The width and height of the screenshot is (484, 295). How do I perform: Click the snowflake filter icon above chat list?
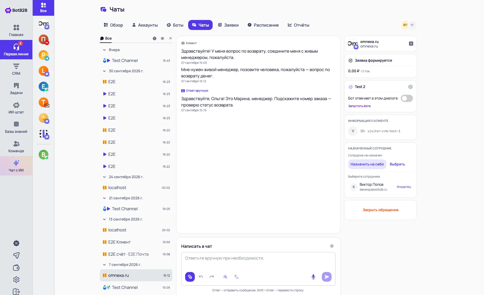click(x=162, y=38)
